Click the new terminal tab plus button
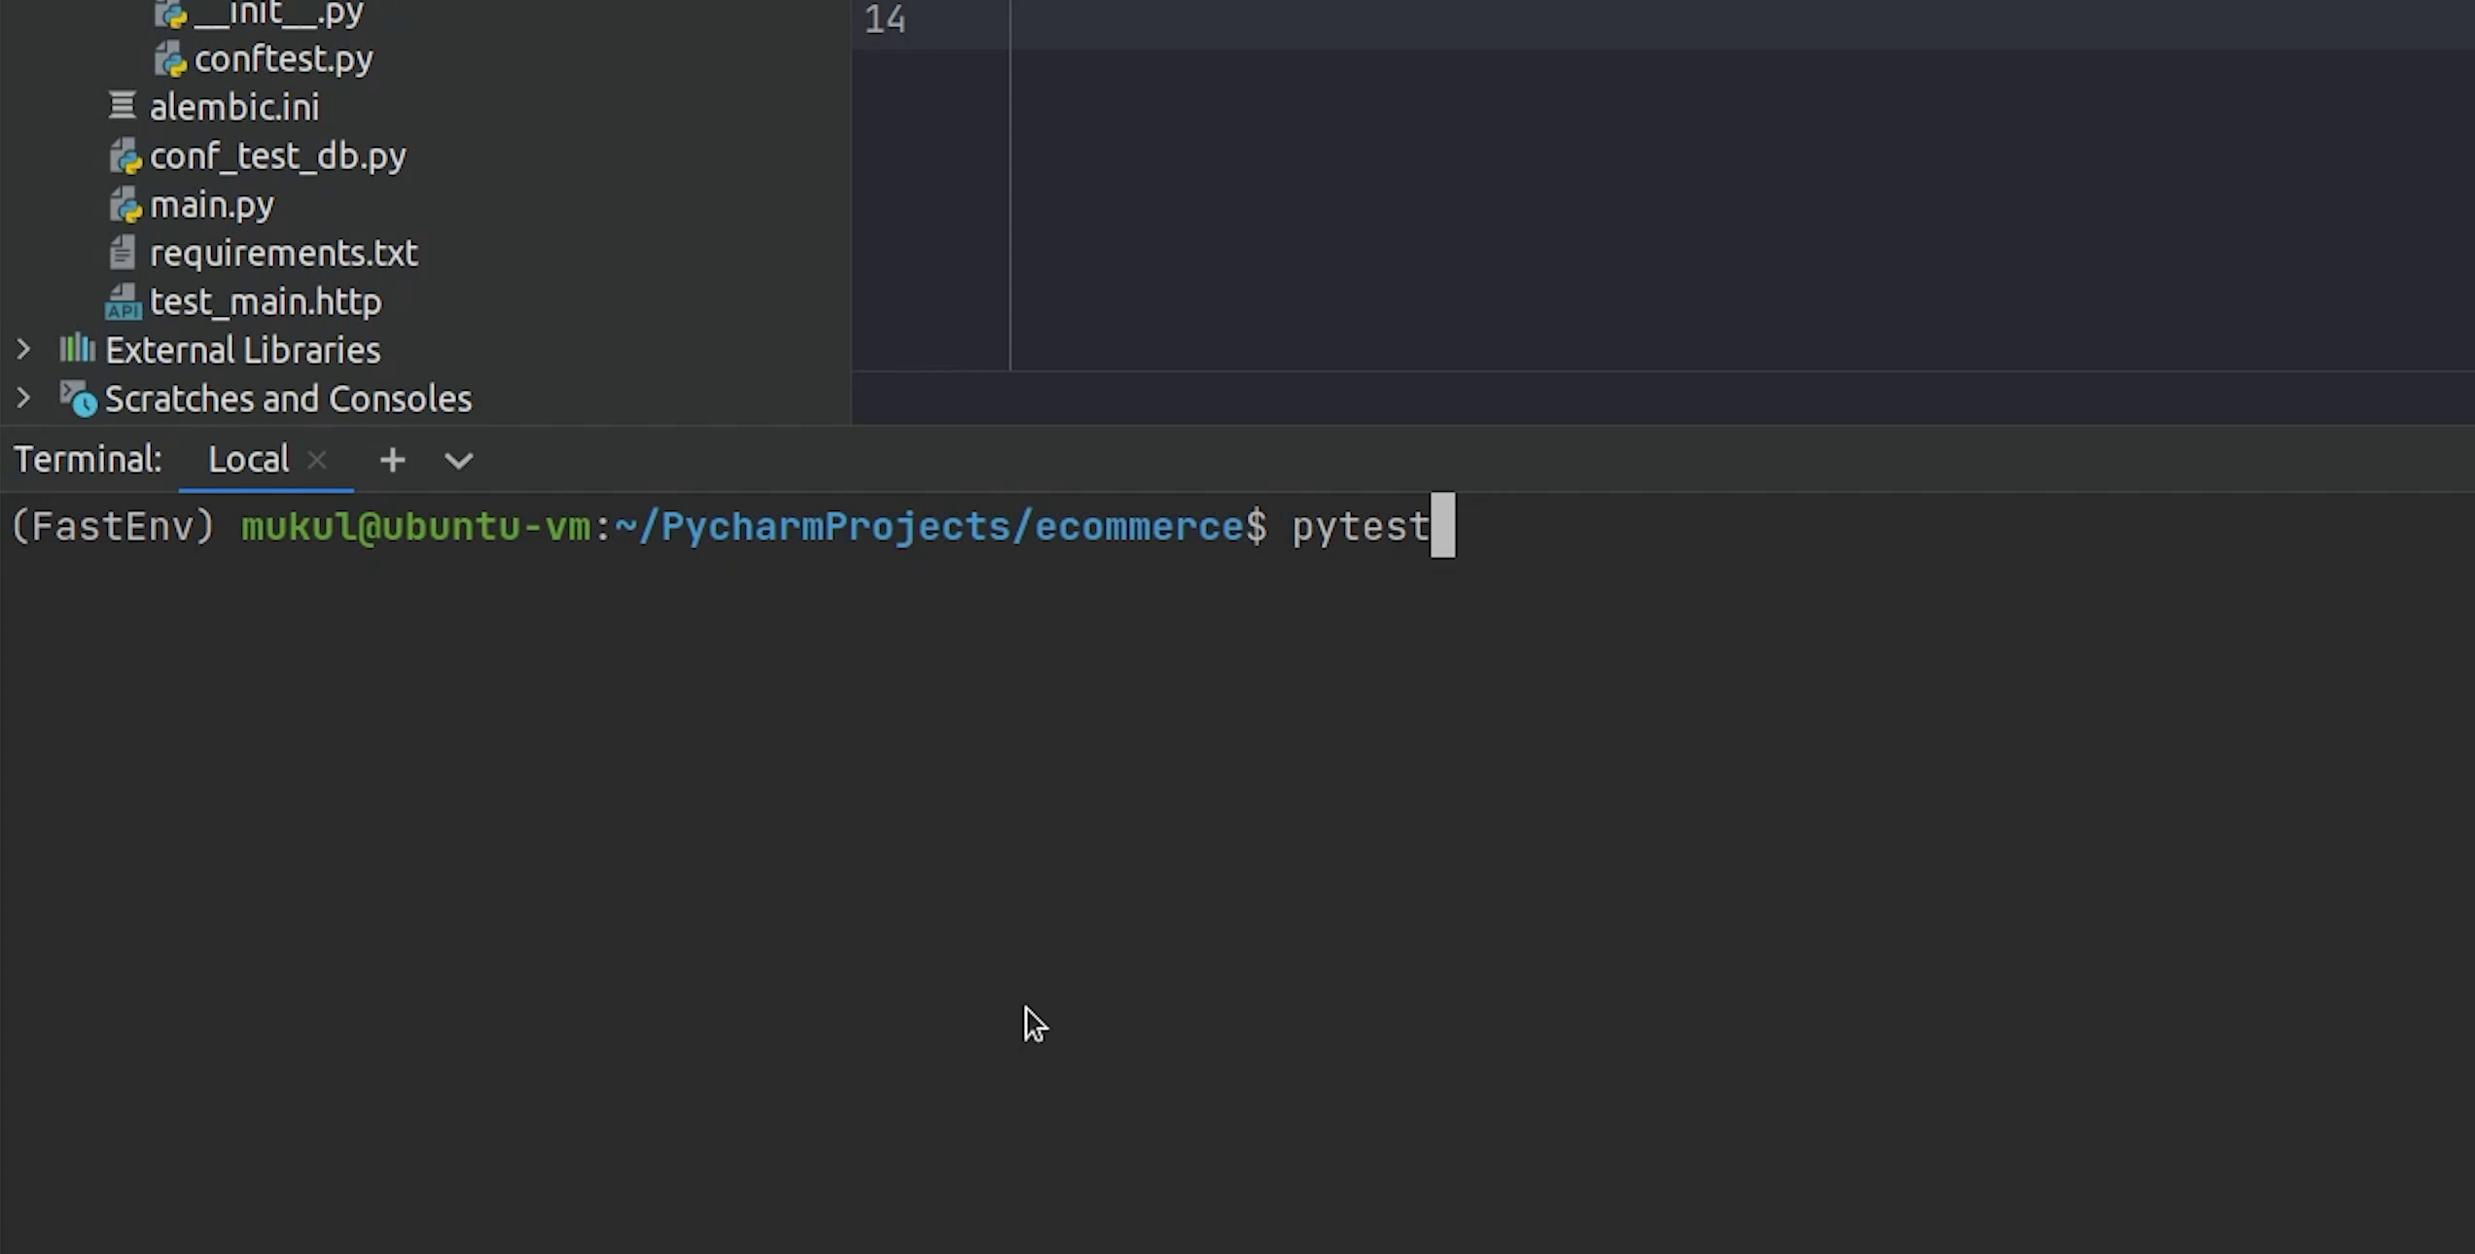 tap(392, 459)
